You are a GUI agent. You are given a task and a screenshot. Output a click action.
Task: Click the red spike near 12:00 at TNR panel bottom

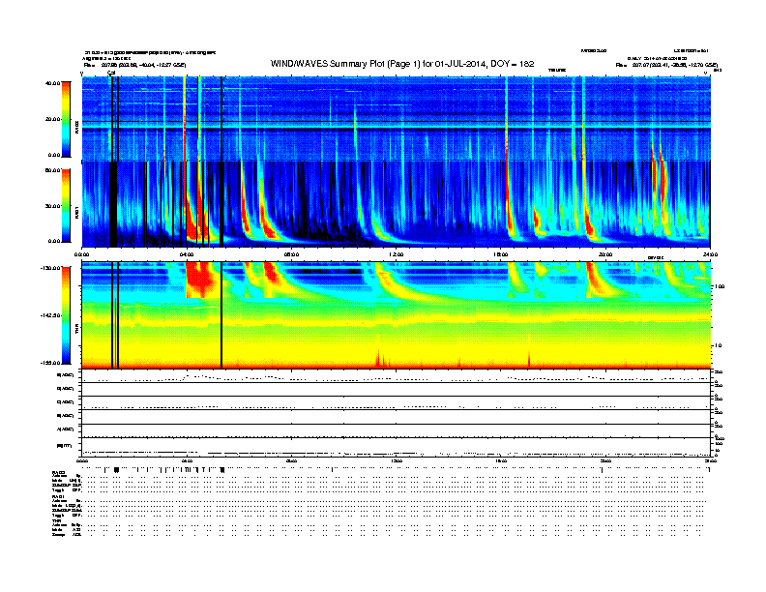[378, 356]
